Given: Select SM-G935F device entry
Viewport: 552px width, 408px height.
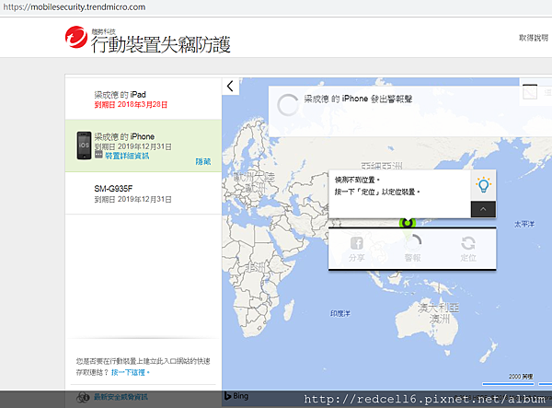Looking at the screenshot, I should pos(143,193).
